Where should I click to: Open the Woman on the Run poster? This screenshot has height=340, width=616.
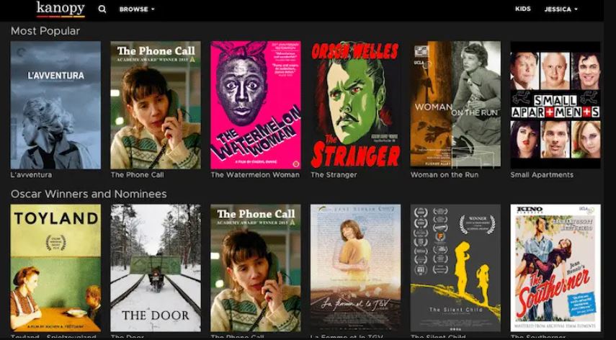(455, 104)
